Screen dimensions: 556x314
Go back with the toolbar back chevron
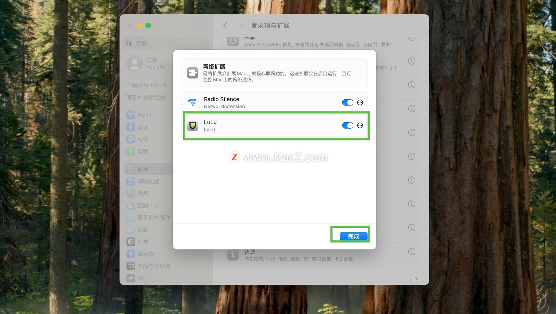225,25
